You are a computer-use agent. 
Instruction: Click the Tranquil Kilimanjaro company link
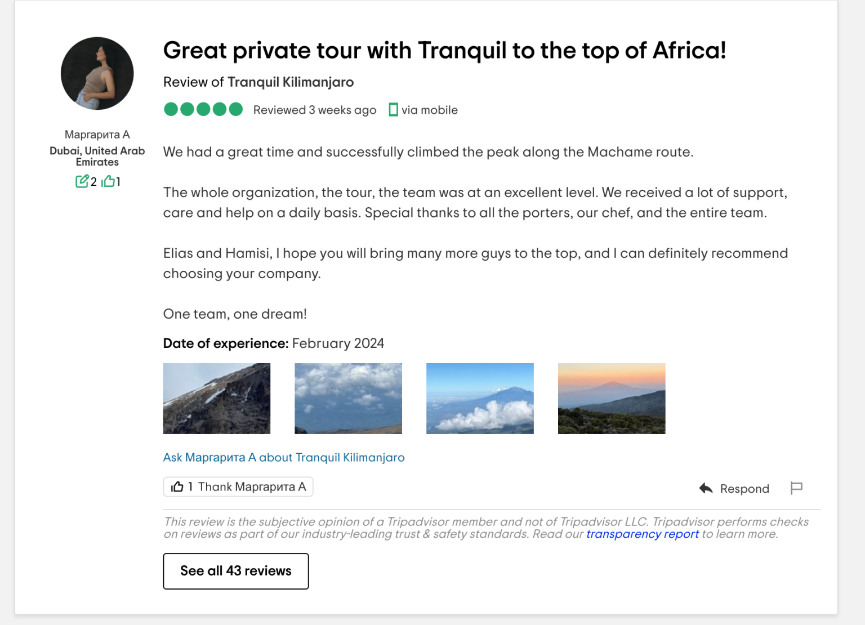[290, 82]
